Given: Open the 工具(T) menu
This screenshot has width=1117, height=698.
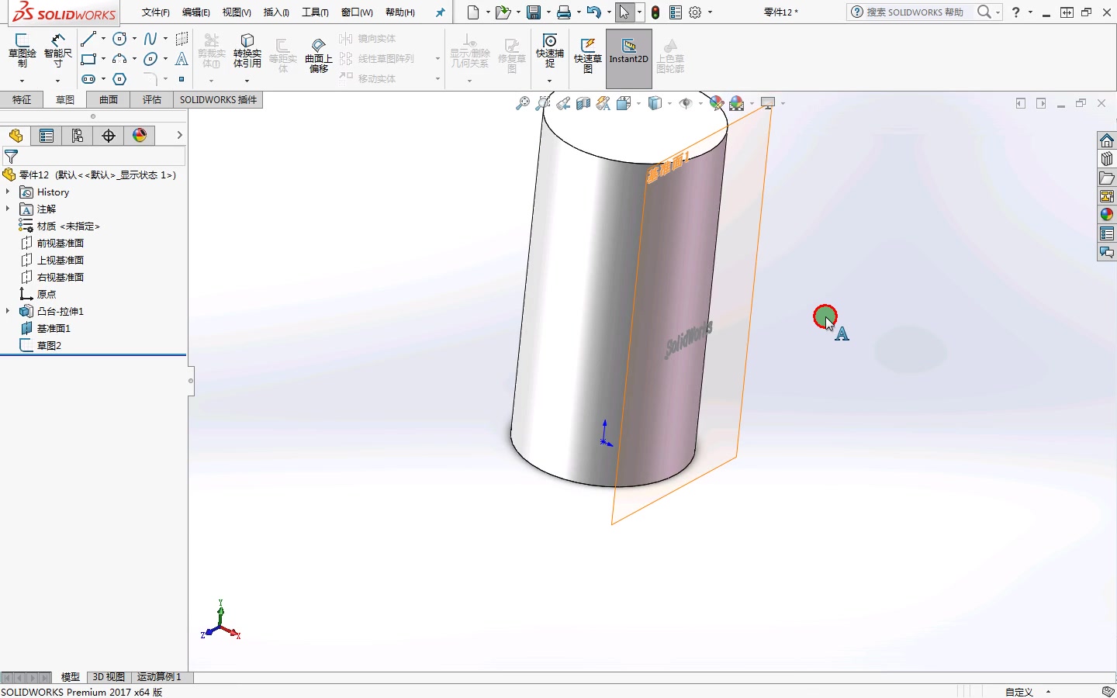Looking at the screenshot, I should (x=315, y=12).
